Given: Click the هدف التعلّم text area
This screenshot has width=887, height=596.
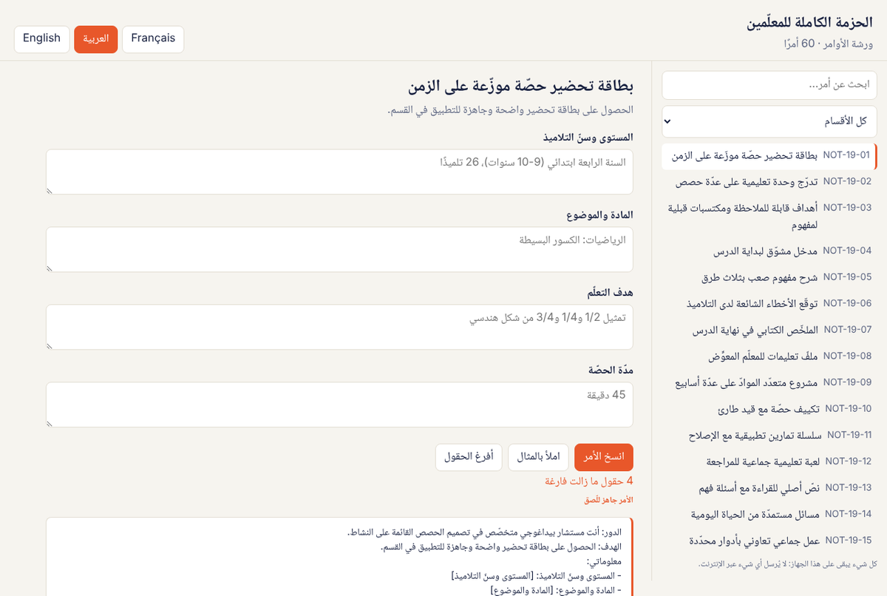Looking at the screenshot, I should tap(339, 328).
